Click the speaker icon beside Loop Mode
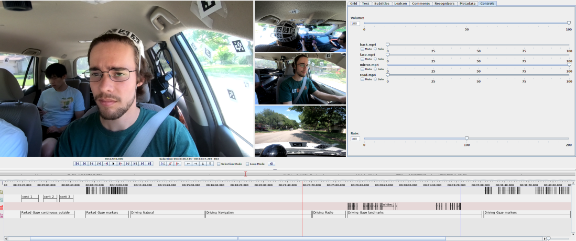 pyautogui.click(x=272, y=164)
